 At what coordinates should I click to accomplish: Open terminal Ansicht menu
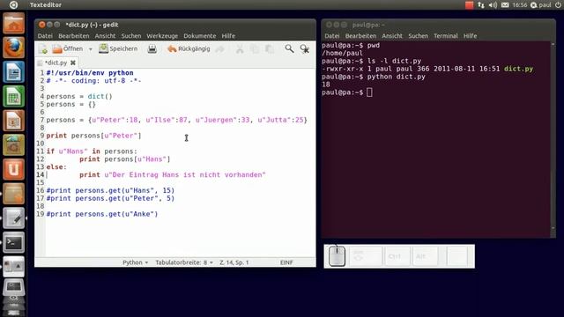tap(392, 36)
